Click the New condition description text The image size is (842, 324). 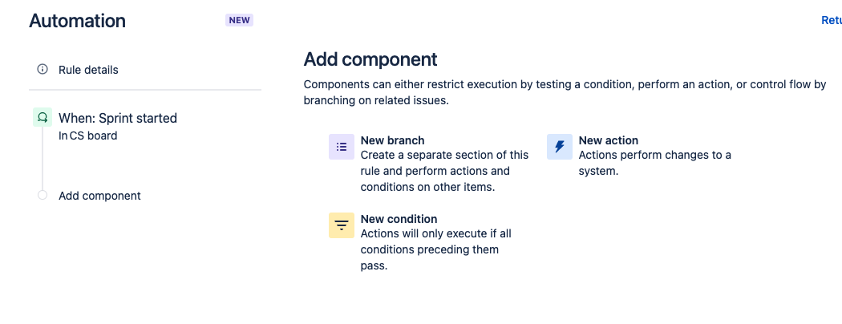(x=435, y=249)
